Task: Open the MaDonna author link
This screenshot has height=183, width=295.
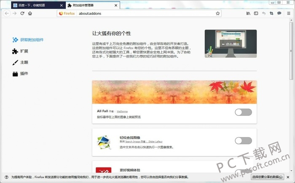Action: click(122, 111)
